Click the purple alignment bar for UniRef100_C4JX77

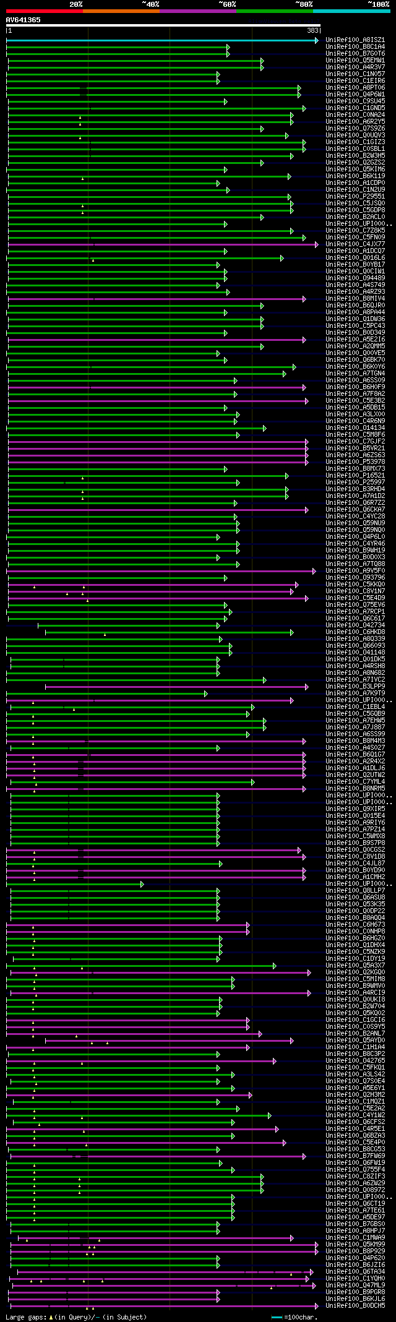163,244
